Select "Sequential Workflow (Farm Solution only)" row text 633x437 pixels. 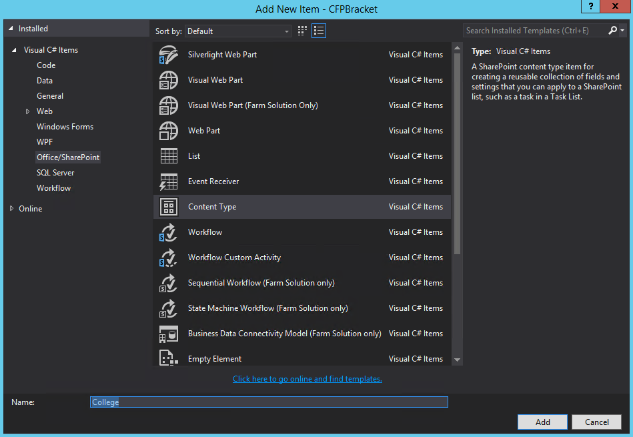click(261, 283)
